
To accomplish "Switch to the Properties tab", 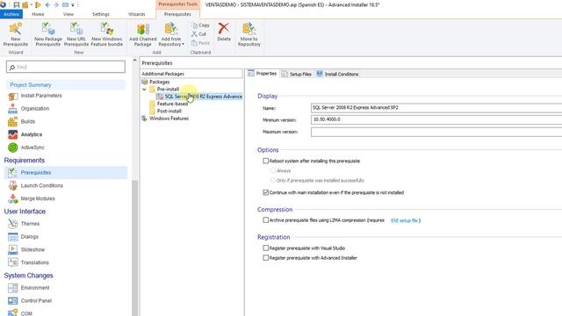I will pos(263,74).
